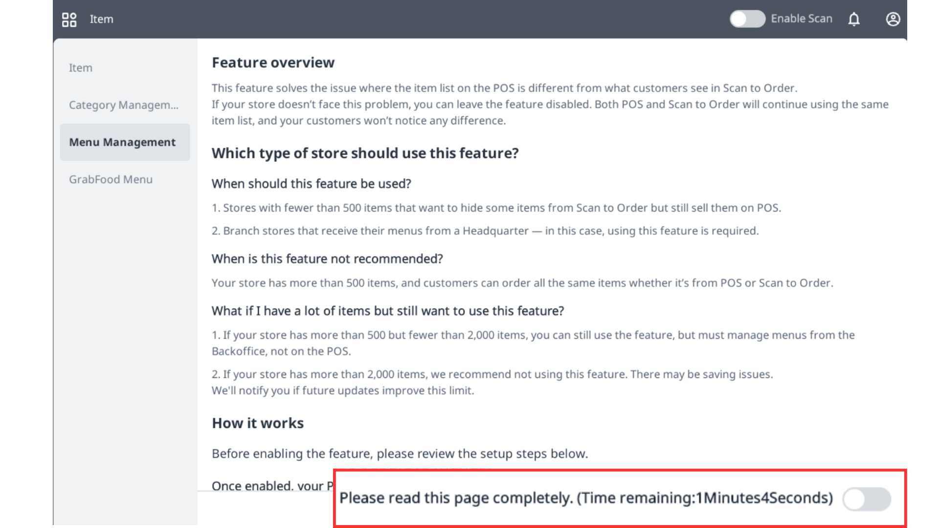This screenshot has width=939, height=528.
Task: Turn on the Enable Scan switch
Action: (747, 19)
